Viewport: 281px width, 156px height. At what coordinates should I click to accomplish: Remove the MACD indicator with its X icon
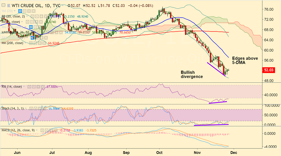click(55, 130)
